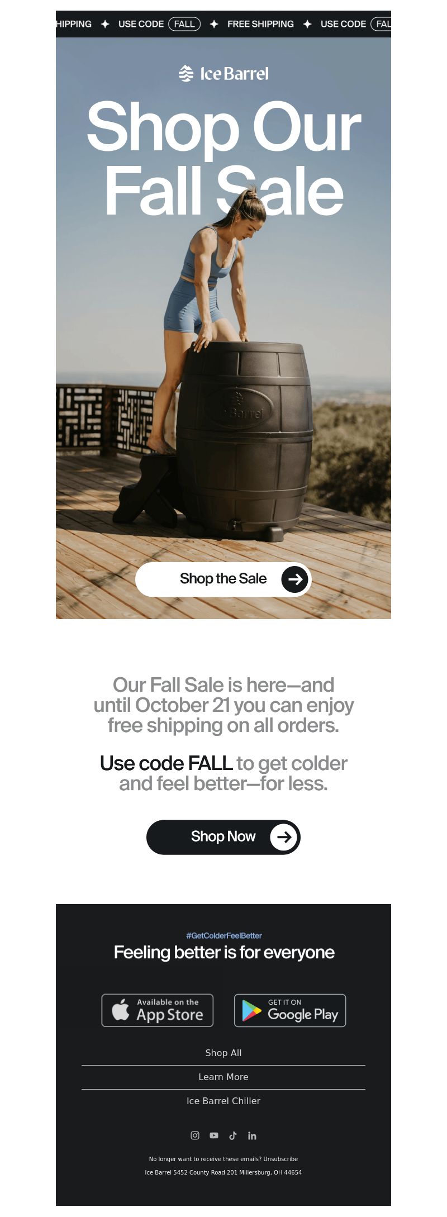Click the Google Play triangle logo
Viewport: 447px width, 1217px height.
[x=251, y=1011]
